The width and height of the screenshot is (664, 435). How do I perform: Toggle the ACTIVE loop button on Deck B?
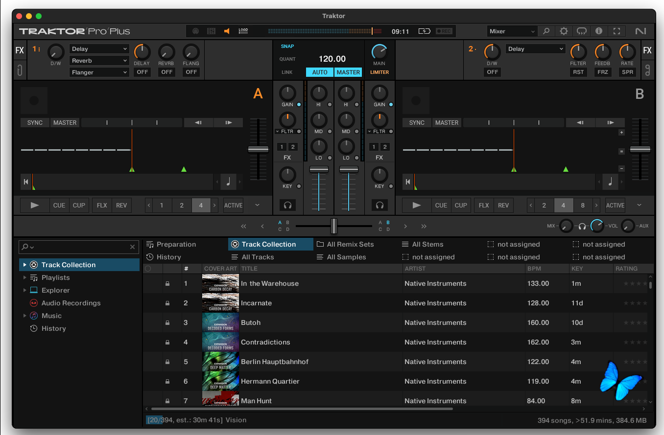(x=615, y=206)
